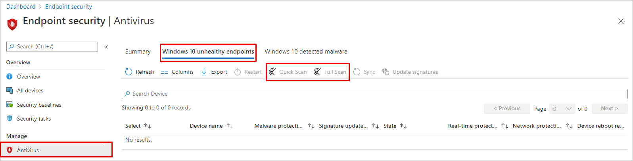This screenshot has height=161, width=633.
Task: Click the Endpoint security breadcrumb link
Action: 69,7
